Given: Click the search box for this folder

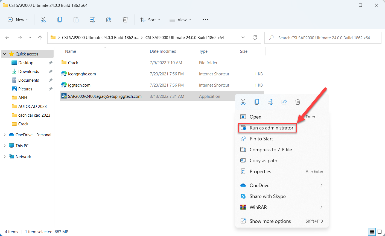Looking at the screenshot, I should 323,38.
